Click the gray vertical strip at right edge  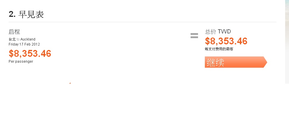287,41
